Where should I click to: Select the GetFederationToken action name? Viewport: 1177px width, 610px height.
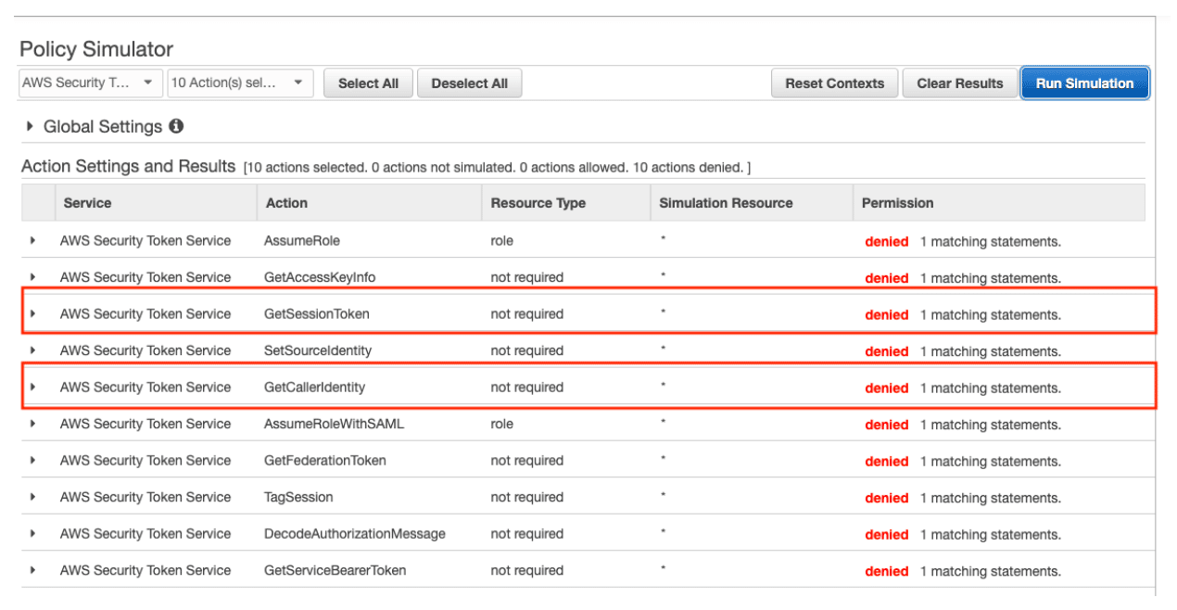tap(325, 460)
